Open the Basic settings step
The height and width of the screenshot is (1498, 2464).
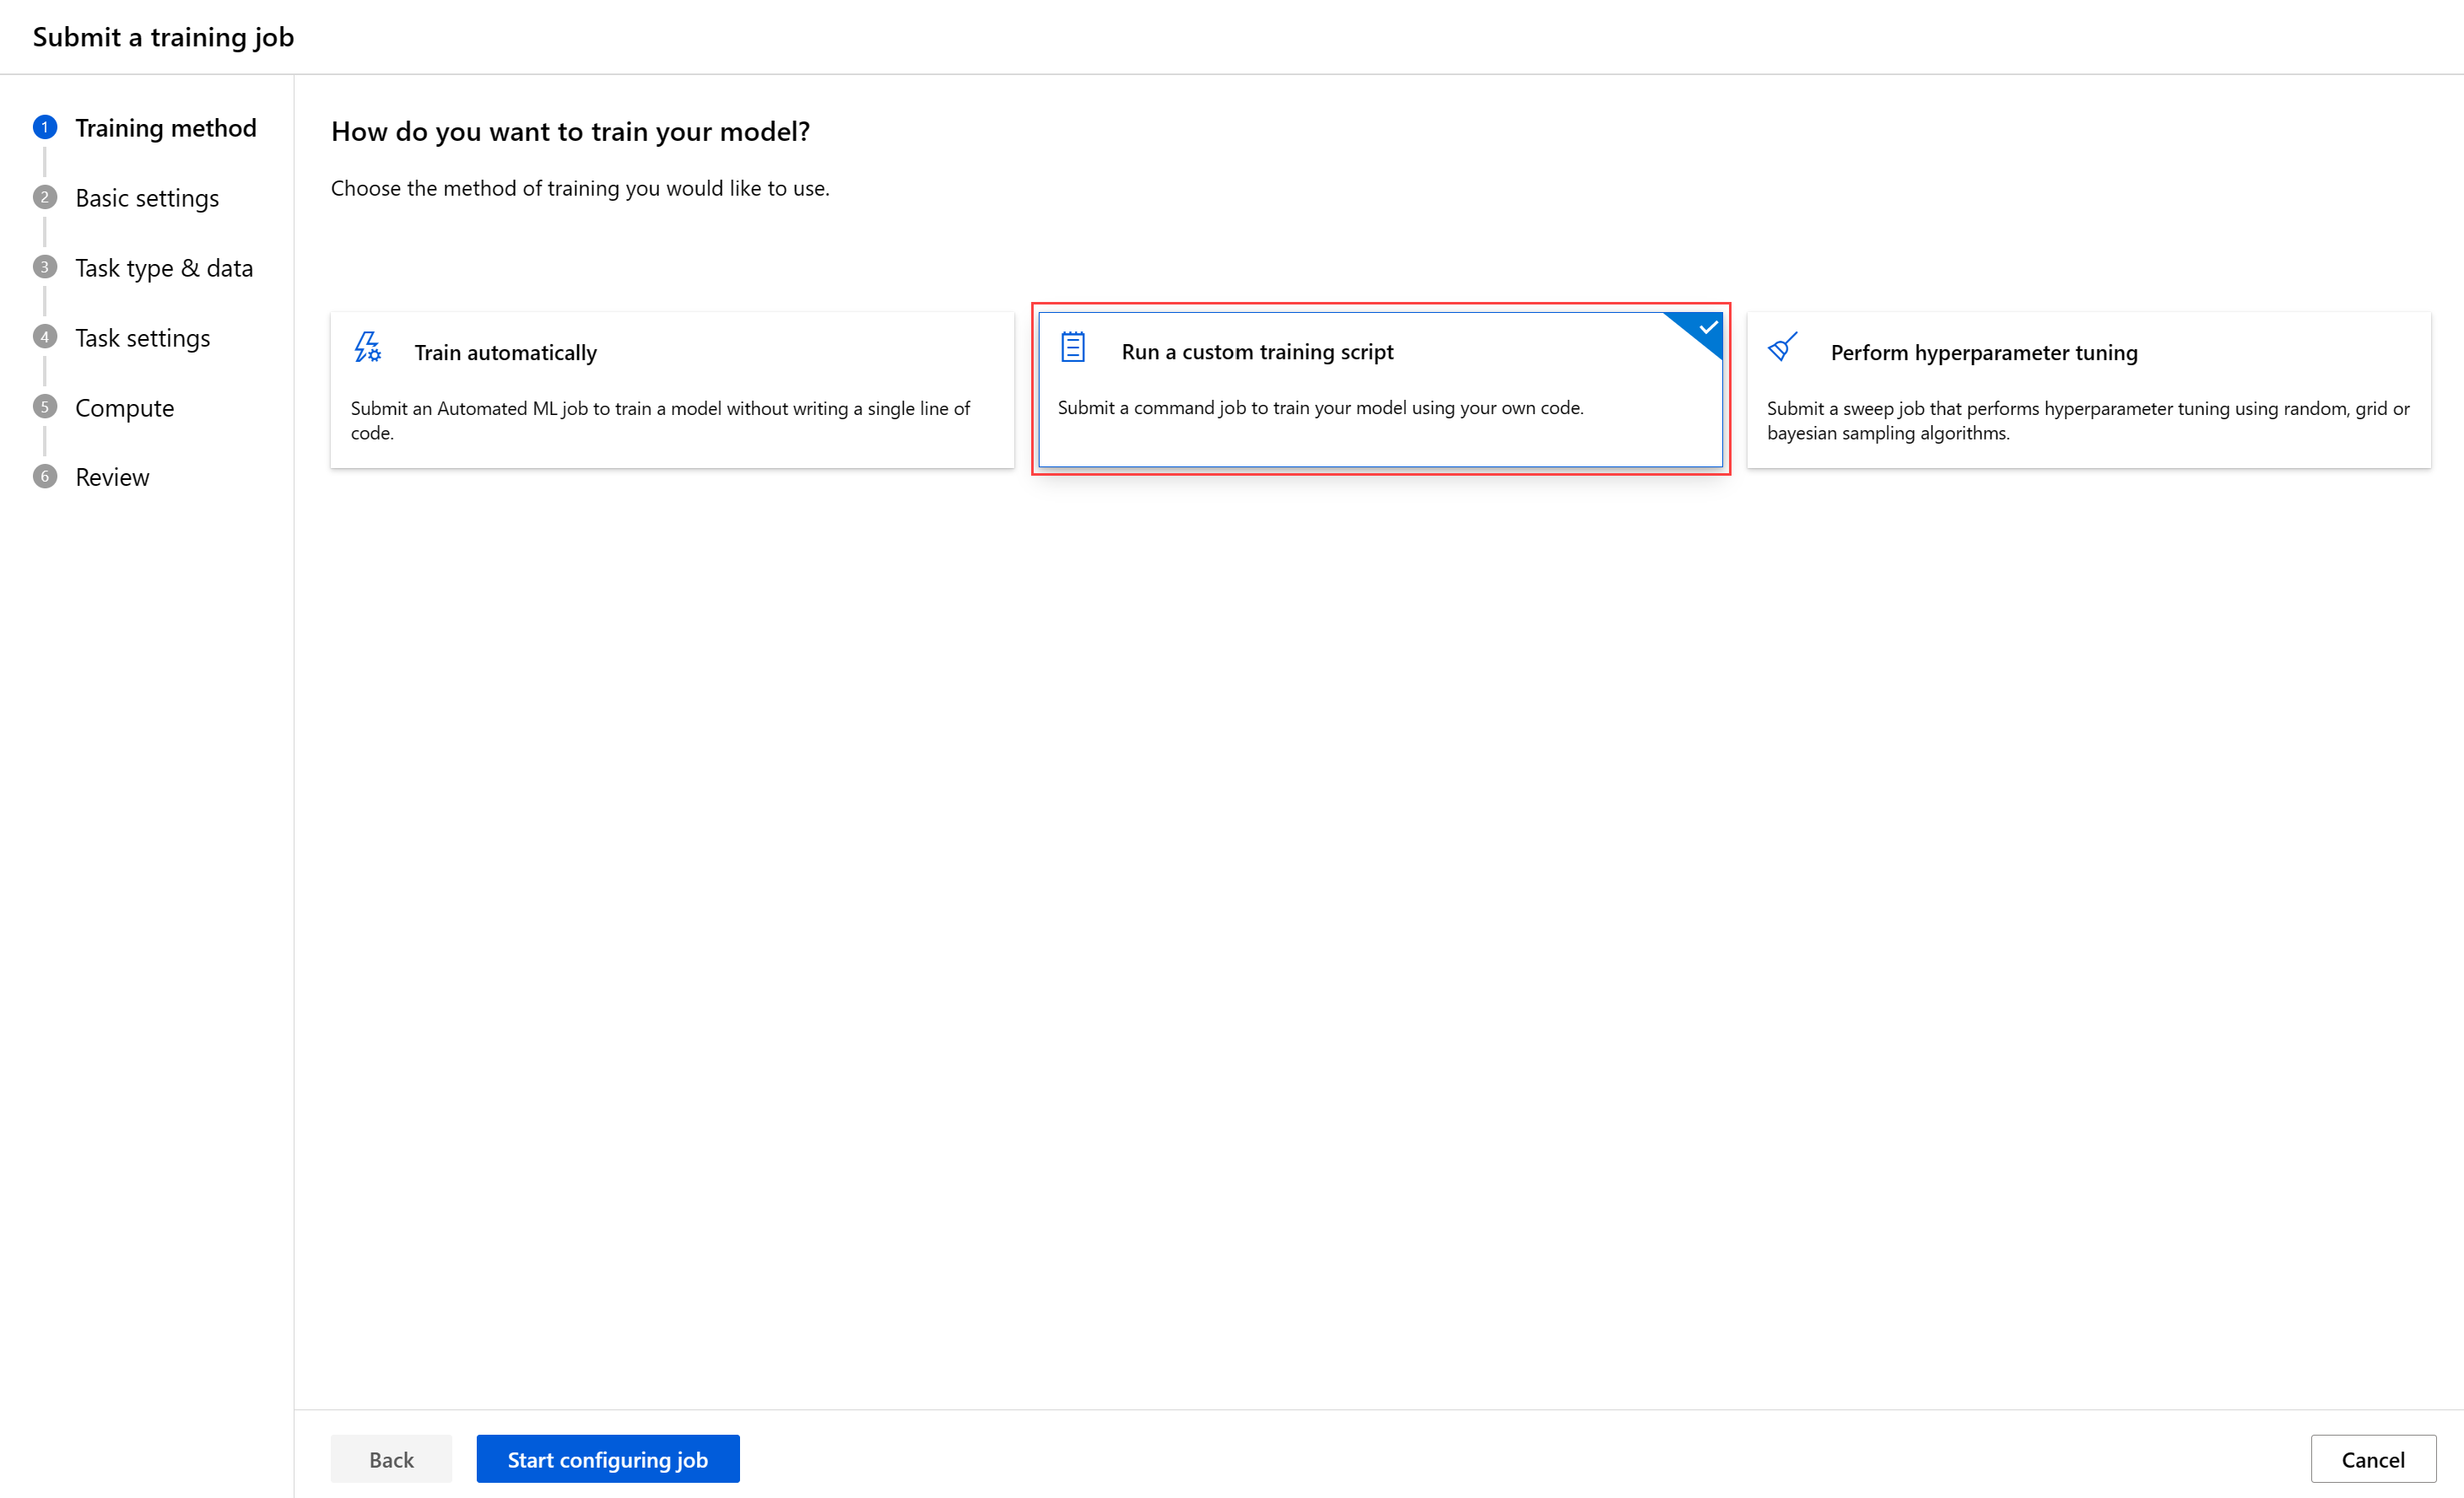(x=146, y=197)
